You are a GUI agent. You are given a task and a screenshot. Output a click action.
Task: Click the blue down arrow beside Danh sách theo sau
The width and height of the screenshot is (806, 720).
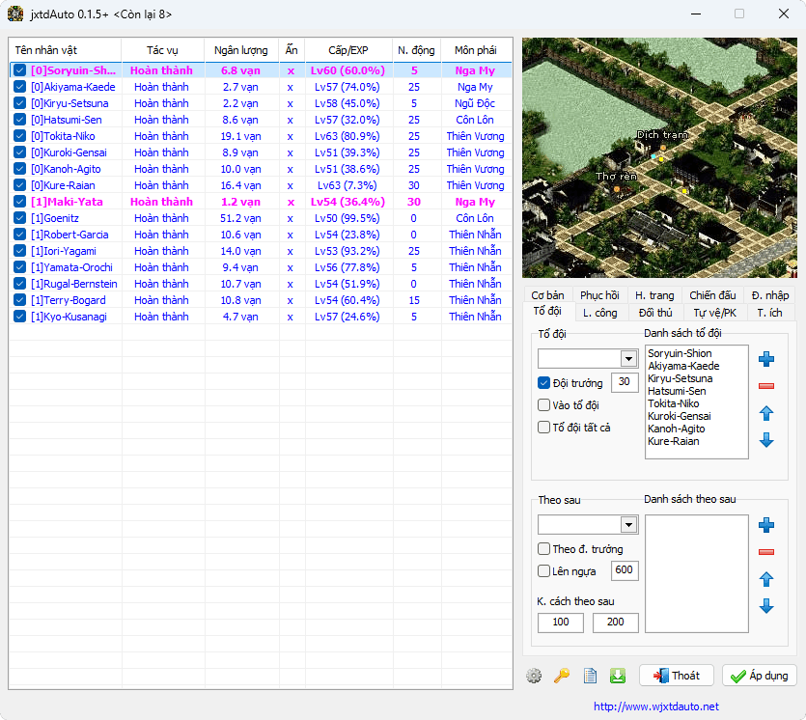766,606
